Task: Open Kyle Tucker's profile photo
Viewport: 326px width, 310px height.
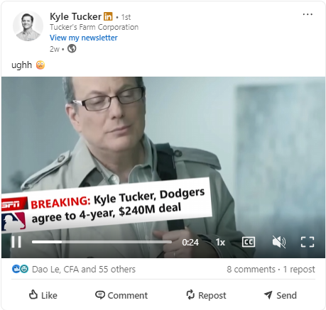Action: click(28, 26)
